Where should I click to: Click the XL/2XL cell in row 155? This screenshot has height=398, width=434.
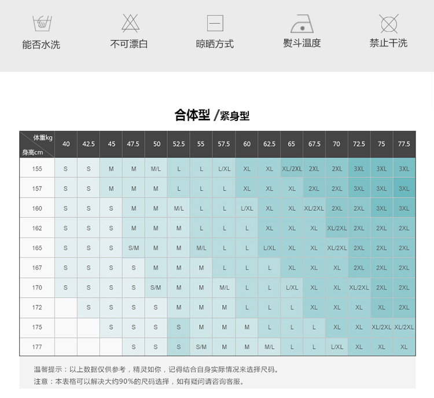[x=292, y=169]
